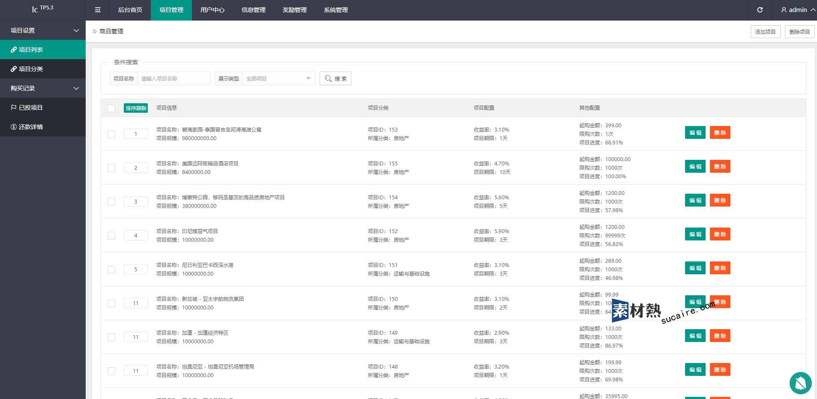The height and width of the screenshot is (399, 817).
Task: Check the row for project ID 153
Action: click(111, 134)
